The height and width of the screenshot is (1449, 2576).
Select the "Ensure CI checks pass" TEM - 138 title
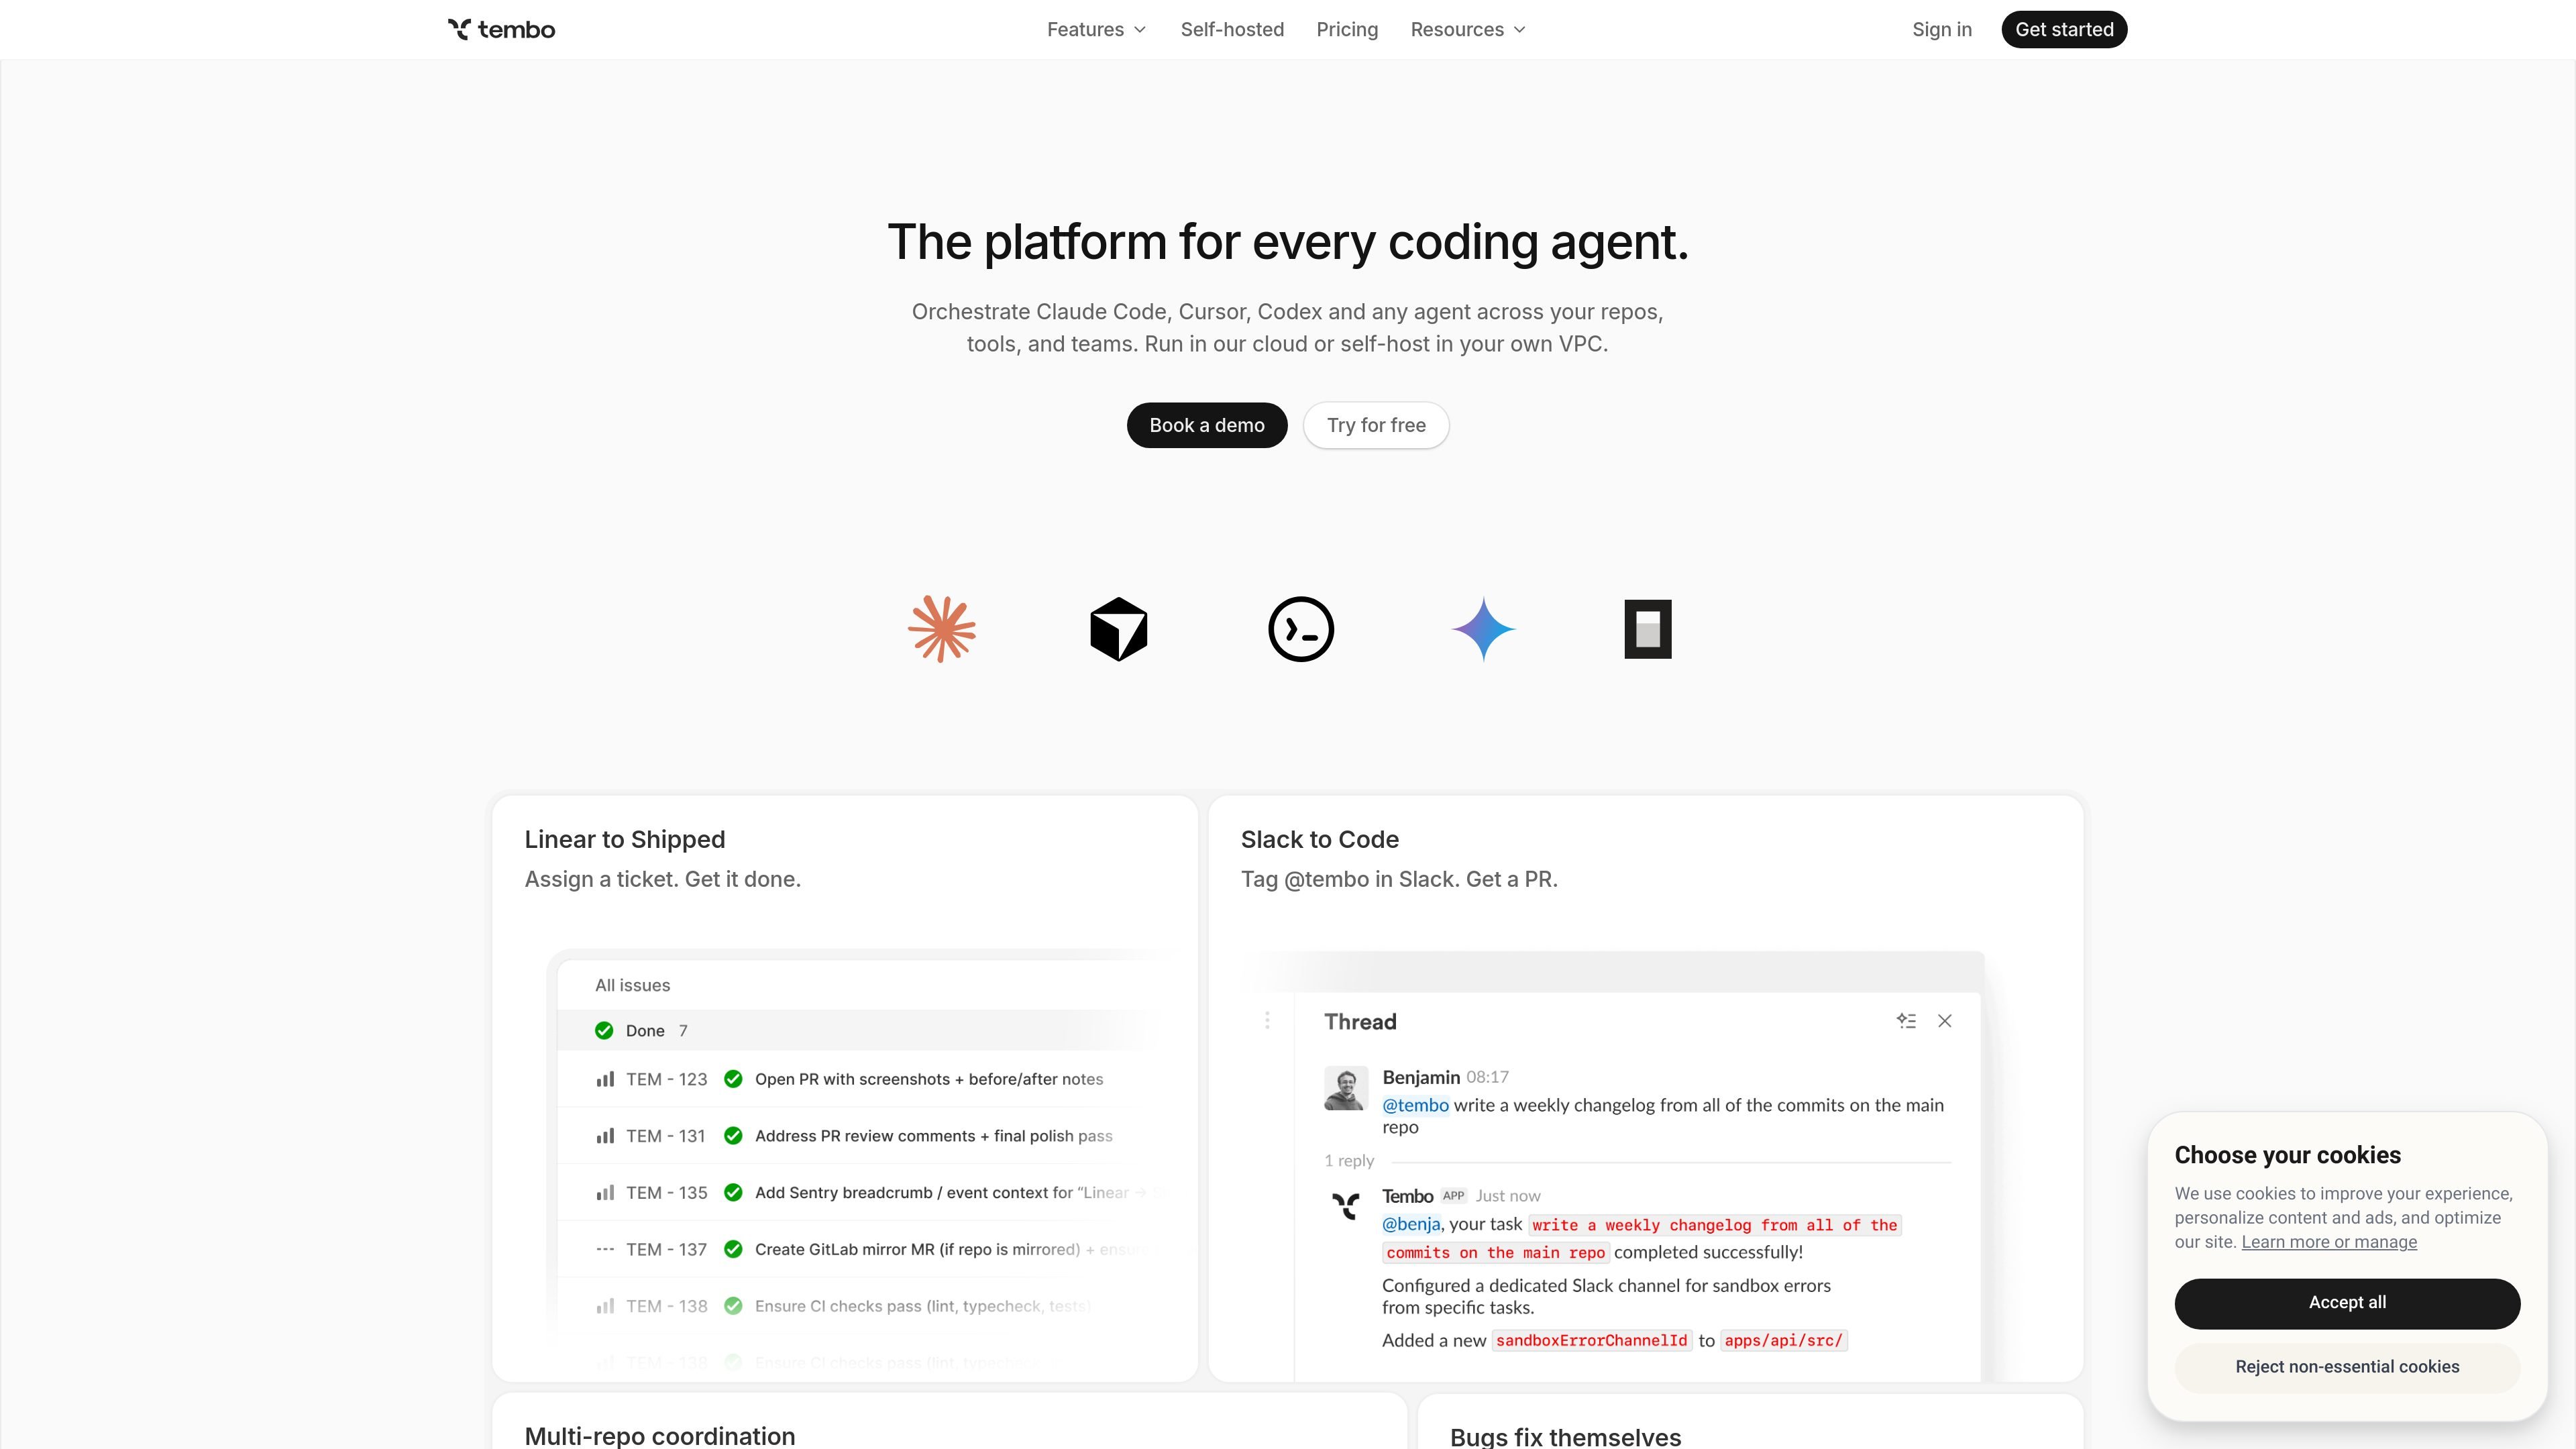click(x=923, y=1306)
